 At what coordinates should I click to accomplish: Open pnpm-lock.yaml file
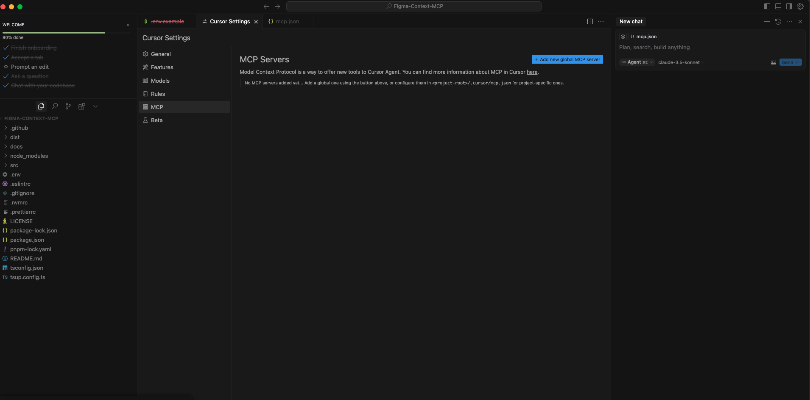[x=68, y=249]
